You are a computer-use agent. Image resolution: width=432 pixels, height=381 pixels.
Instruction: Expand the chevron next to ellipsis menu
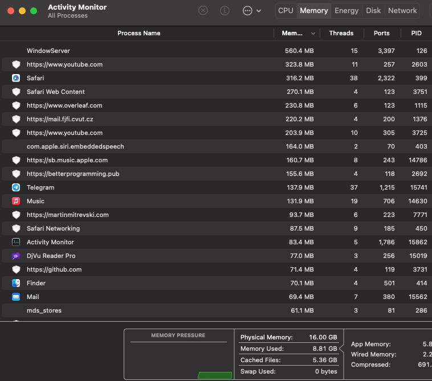coord(259,11)
